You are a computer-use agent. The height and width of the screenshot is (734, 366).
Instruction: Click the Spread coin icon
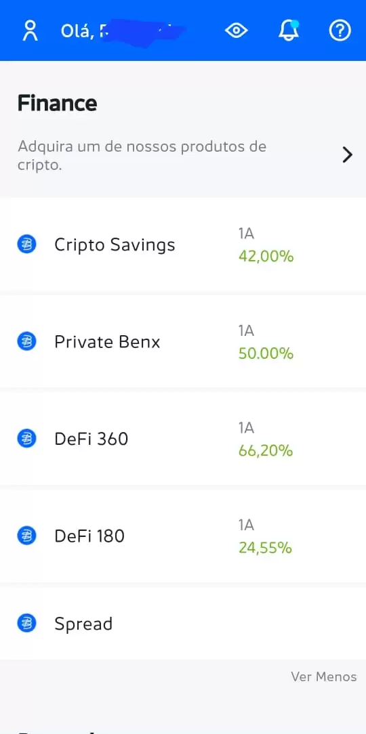(26, 623)
